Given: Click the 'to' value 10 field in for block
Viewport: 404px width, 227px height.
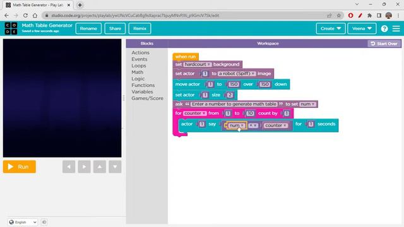Looking at the screenshot, I should 250,113.
